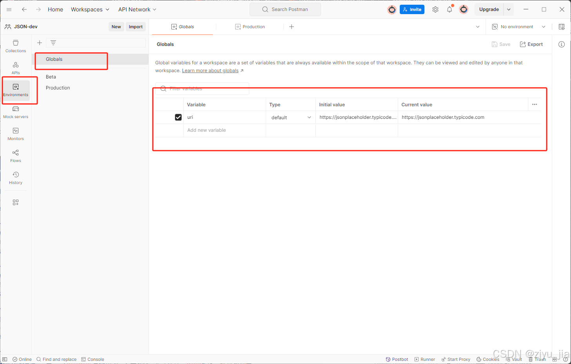The height and width of the screenshot is (364, 571).
Task: Click the environment list search field
Action: click(96, 43)
